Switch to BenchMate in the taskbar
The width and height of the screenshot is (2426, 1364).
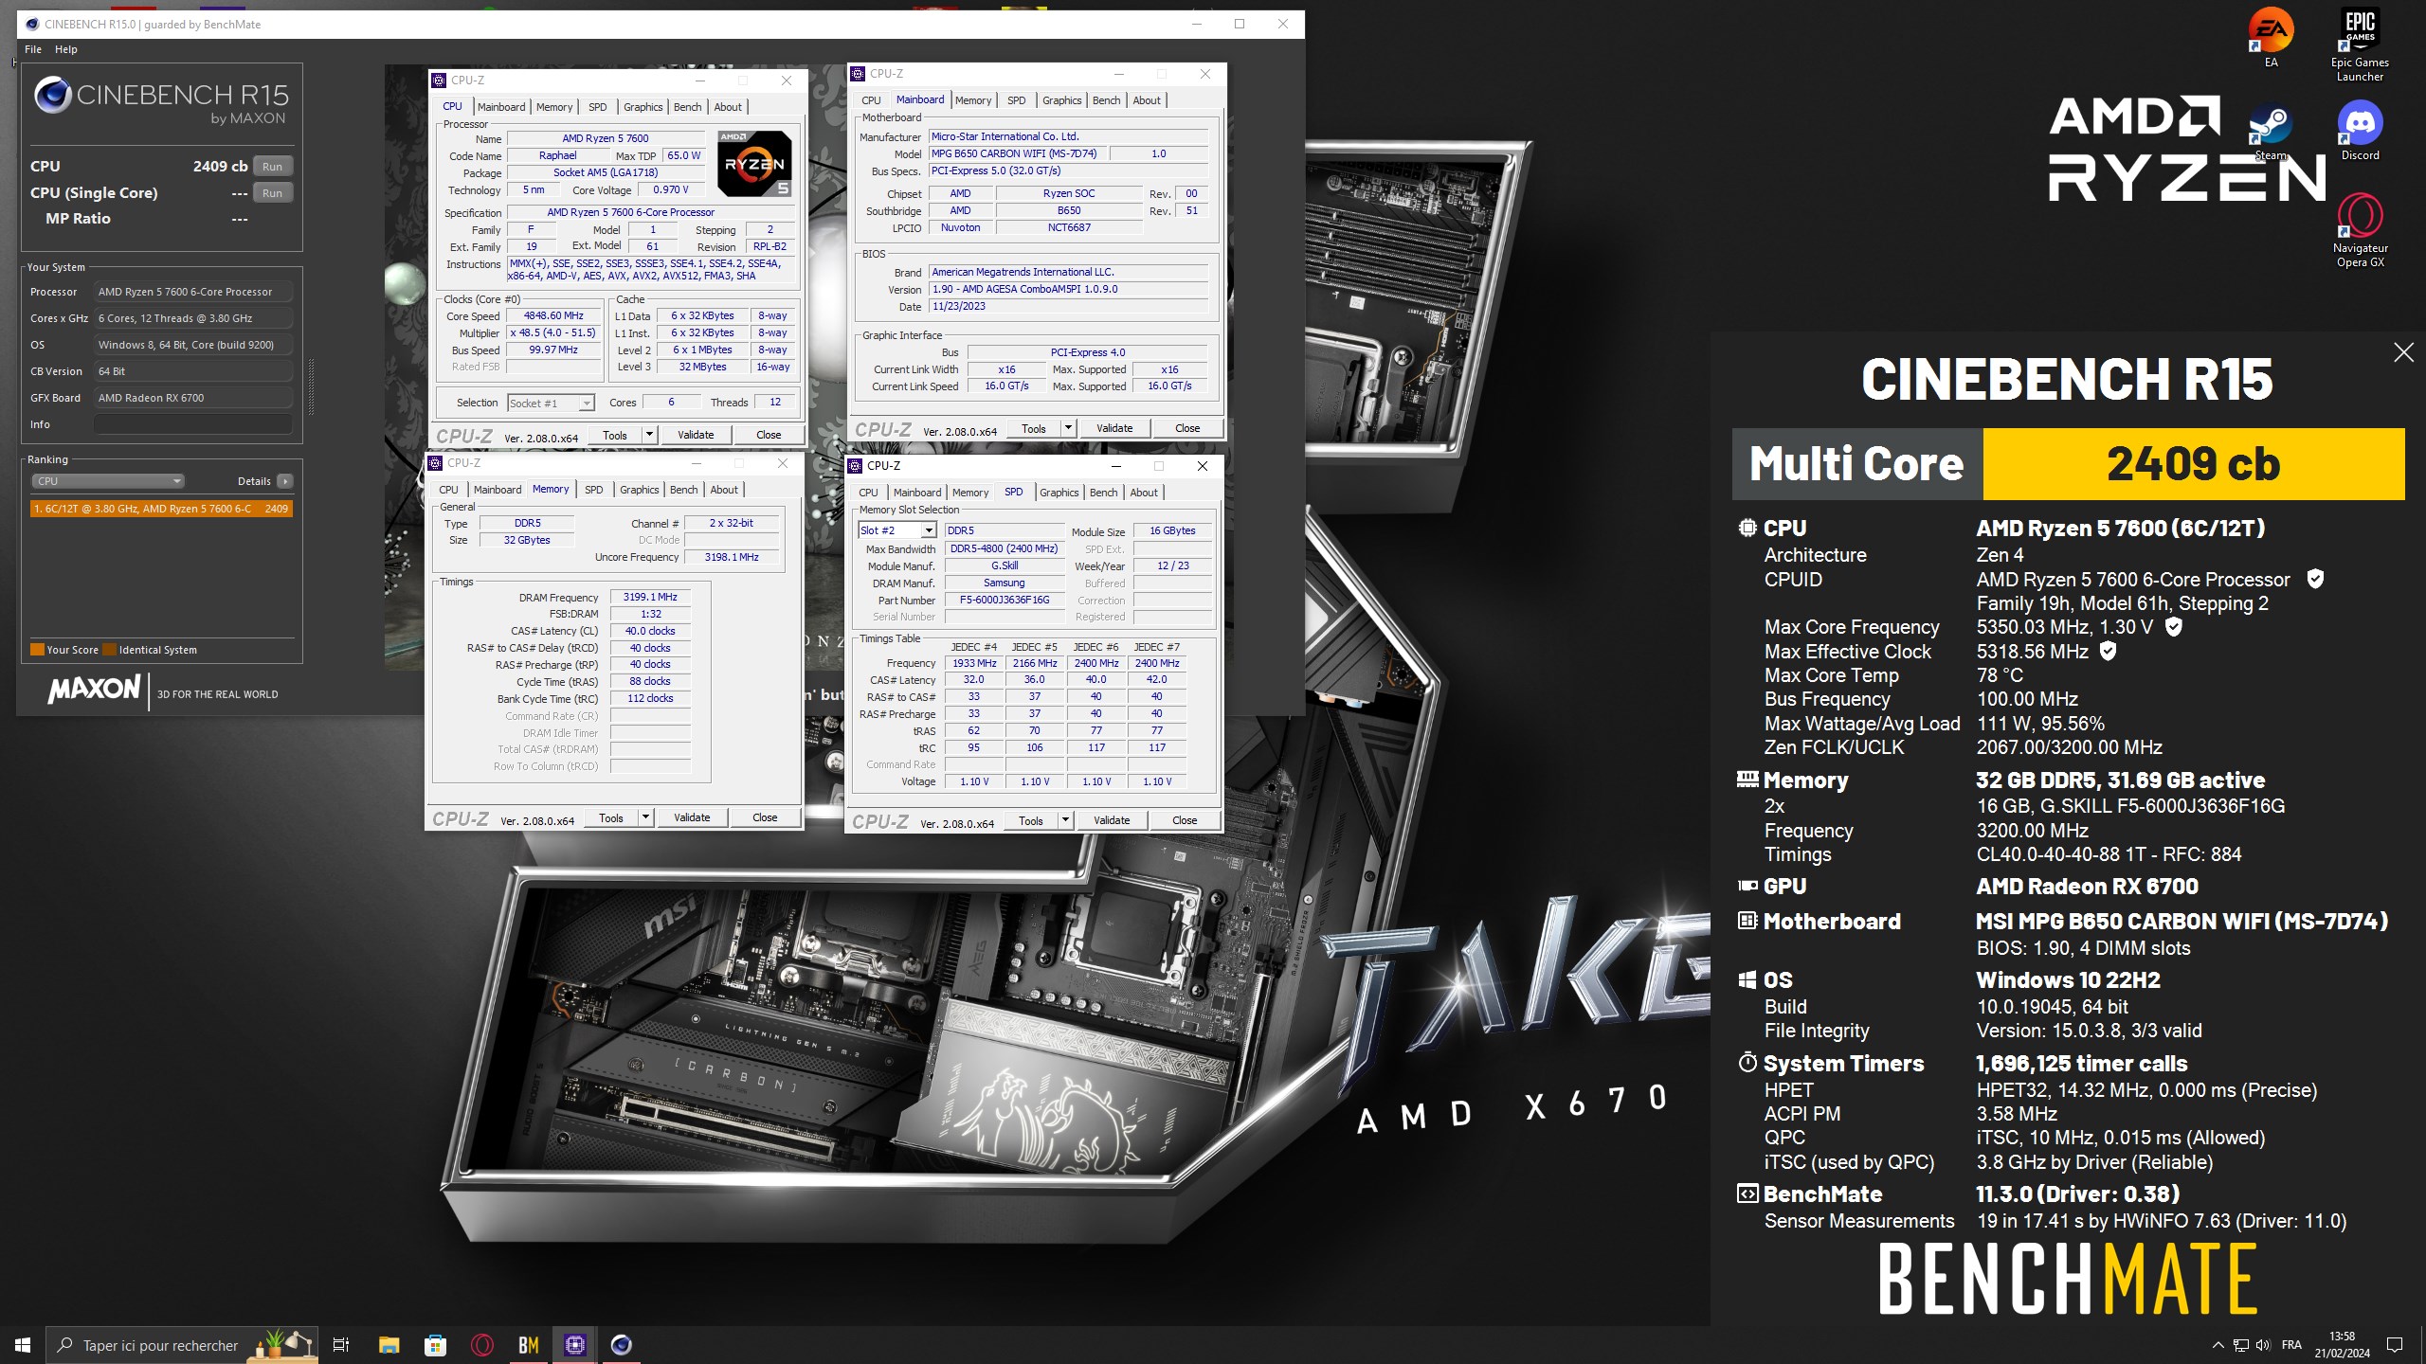(x=528, y=1344)
